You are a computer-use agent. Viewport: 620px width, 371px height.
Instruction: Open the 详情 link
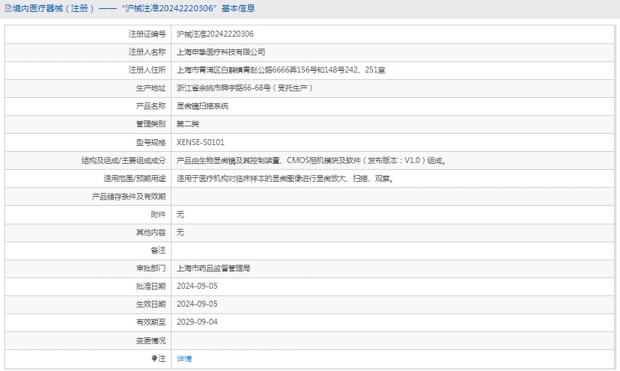click(183, 359)
